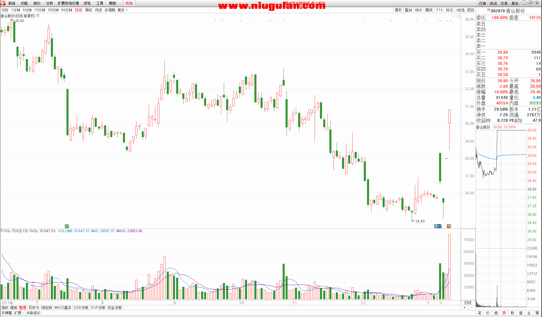This screenshot has height=317, width=542.
Task: Open the 更多 periods dropdown
Action: (x=122, y=10)
